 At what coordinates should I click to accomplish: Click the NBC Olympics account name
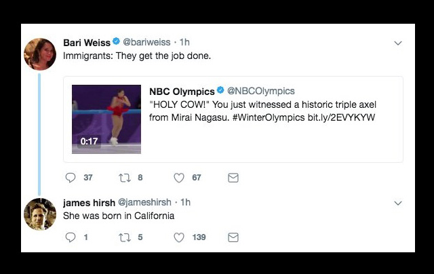pos(182,92)
